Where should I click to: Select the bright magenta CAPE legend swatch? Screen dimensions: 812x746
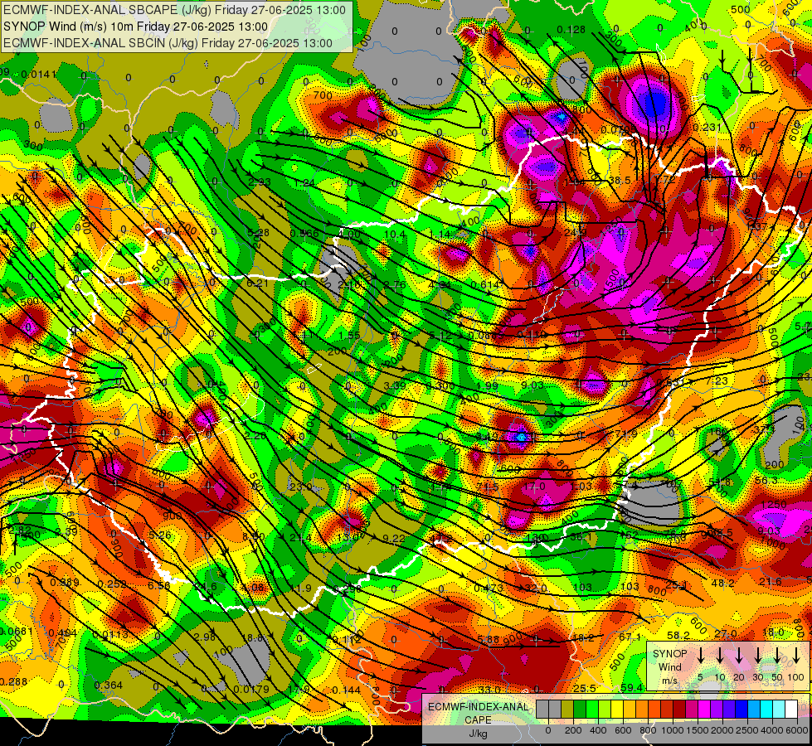(704, 710)
